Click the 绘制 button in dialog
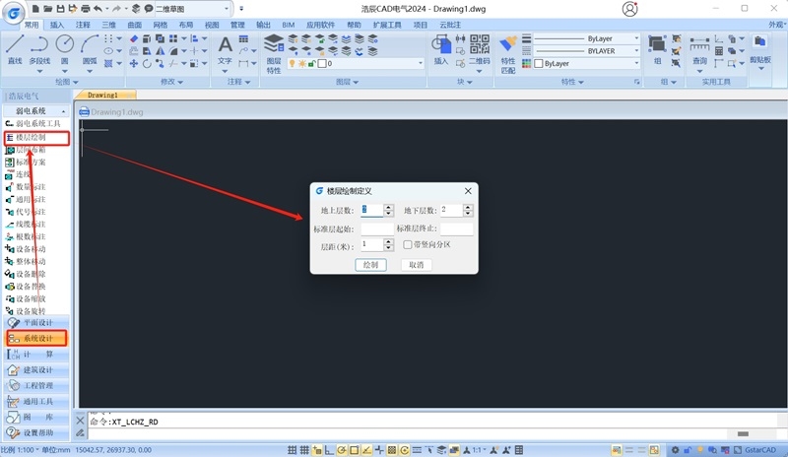Viewport: 788px width, 457px height. click(370, 265)
